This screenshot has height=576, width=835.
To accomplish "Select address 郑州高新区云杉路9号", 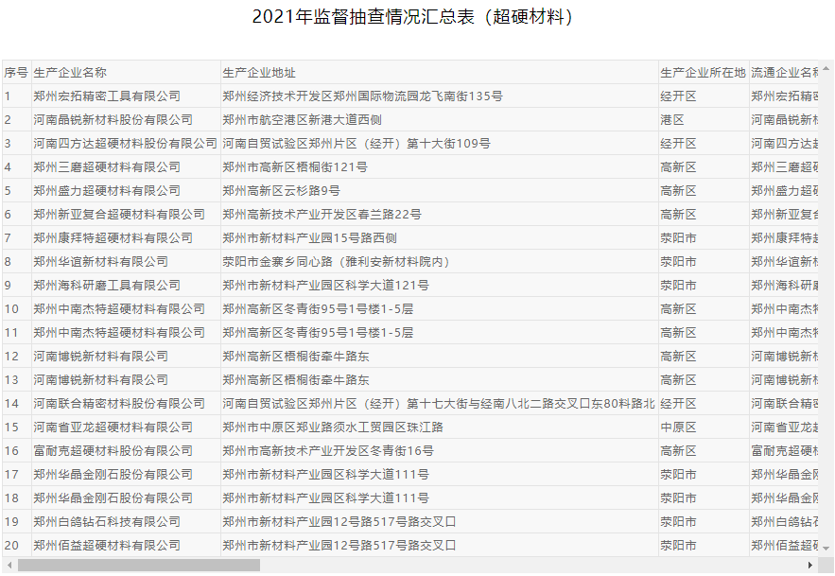I will point(440,191).
